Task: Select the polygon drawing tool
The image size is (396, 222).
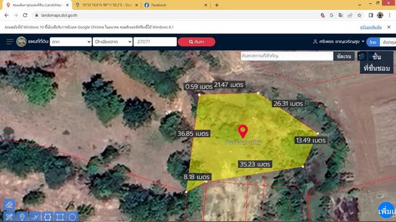Action: 48,216
